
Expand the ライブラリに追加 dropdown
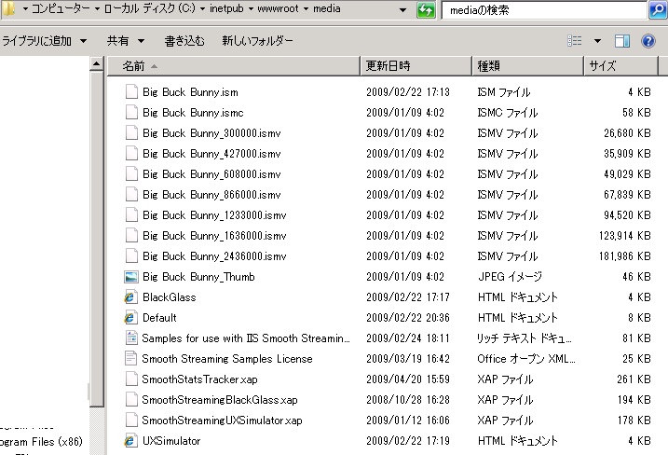point(45,41)
